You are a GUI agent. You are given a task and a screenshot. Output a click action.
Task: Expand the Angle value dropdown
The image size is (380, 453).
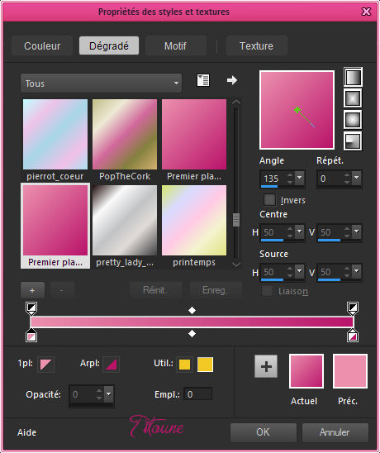(299, 177)
